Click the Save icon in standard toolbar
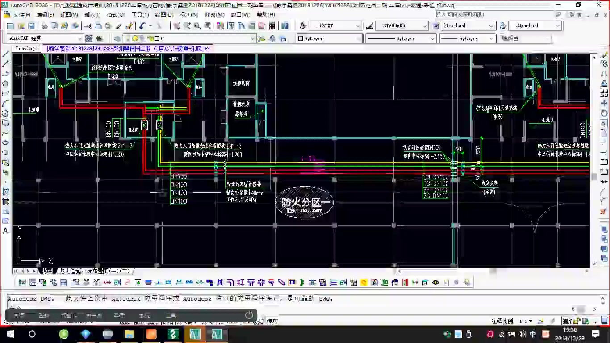Viewport: 610px width, 343px height. 31,26
